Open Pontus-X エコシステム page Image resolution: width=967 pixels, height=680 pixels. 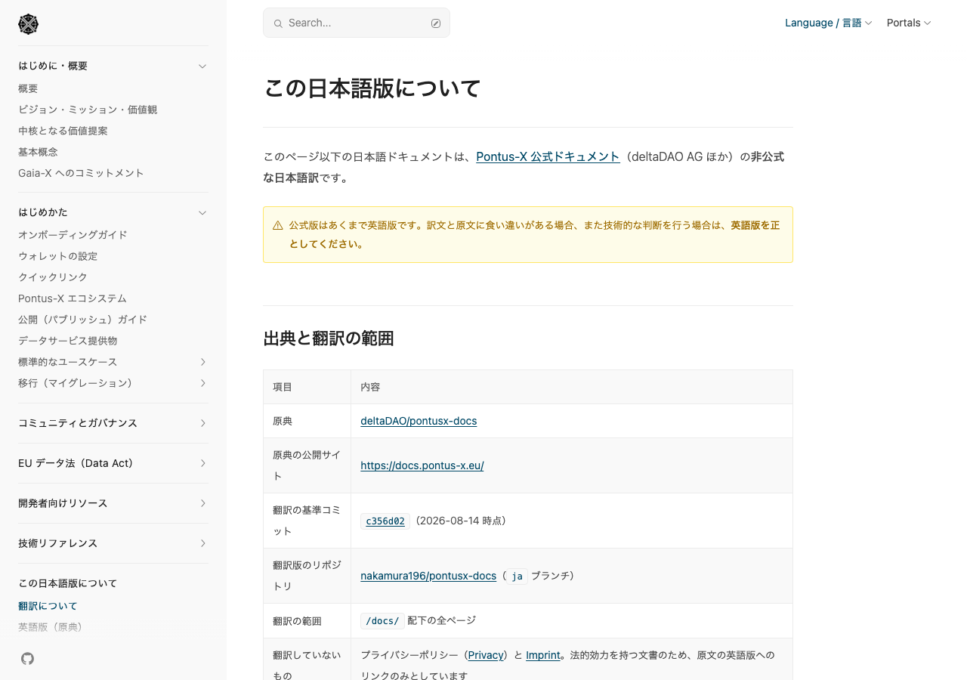tap(73, 298)
